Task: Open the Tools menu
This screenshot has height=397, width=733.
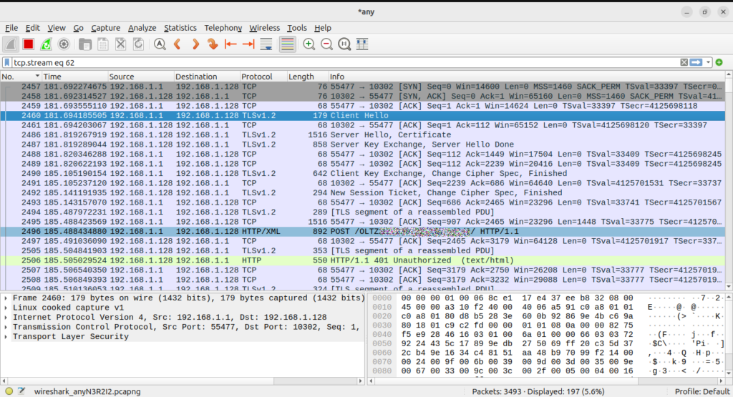Action: [x=297, y=28]
